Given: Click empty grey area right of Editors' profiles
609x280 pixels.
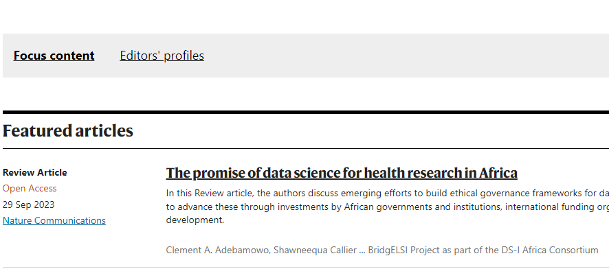Looking at the screenshot, I should pos(412,56).
